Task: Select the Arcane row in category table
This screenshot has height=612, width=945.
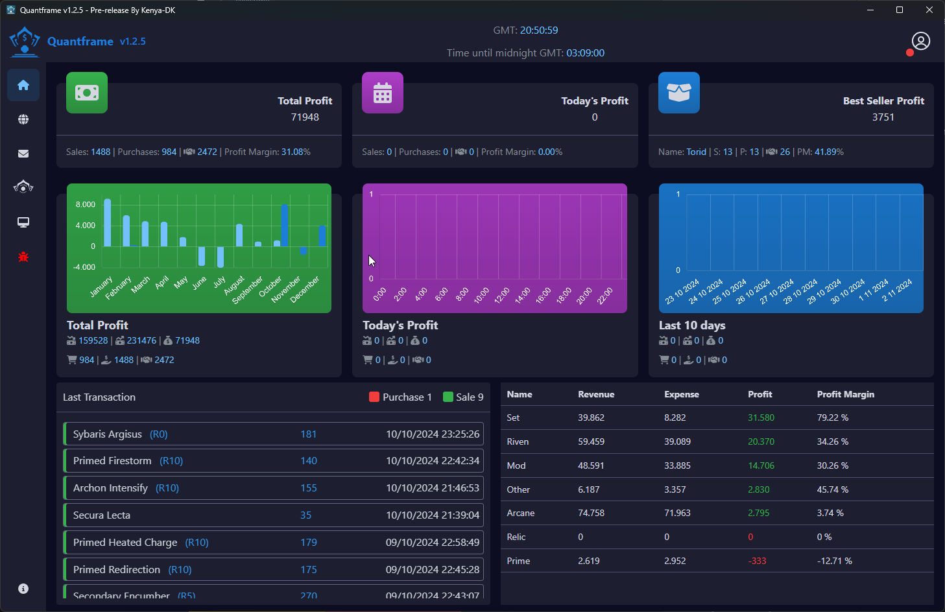Action: tap(717, 513)
